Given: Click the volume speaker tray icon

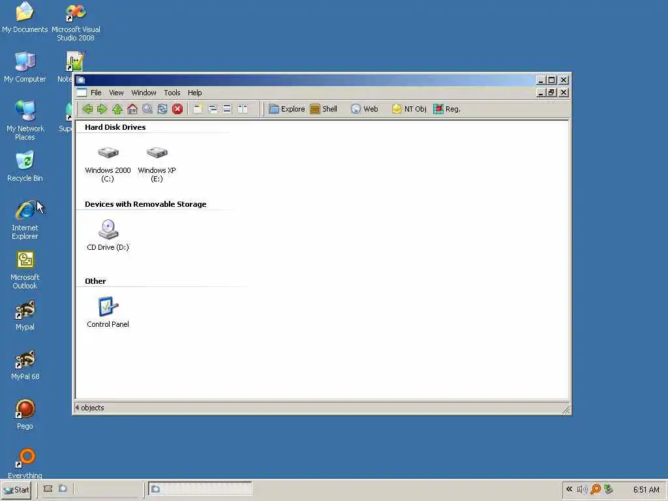Looking at the screenshot, I should 582,489.
